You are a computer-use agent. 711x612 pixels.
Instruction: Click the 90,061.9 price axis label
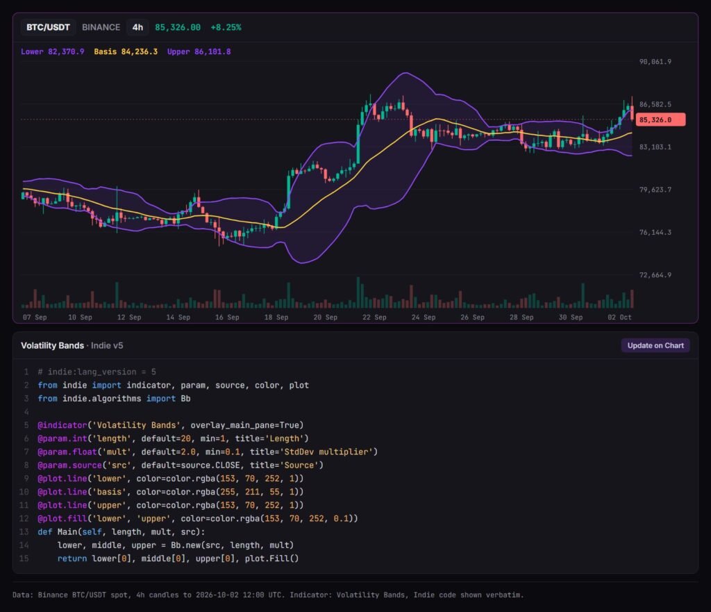655,62
